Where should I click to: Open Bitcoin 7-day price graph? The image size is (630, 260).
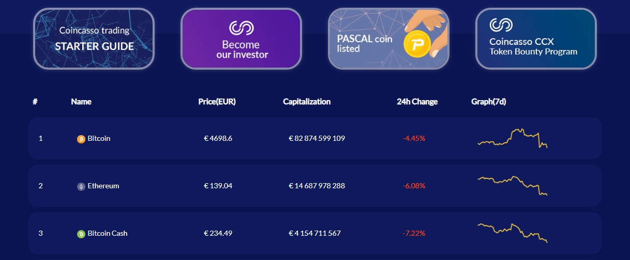pyautogui.click(x=513, y=138)
